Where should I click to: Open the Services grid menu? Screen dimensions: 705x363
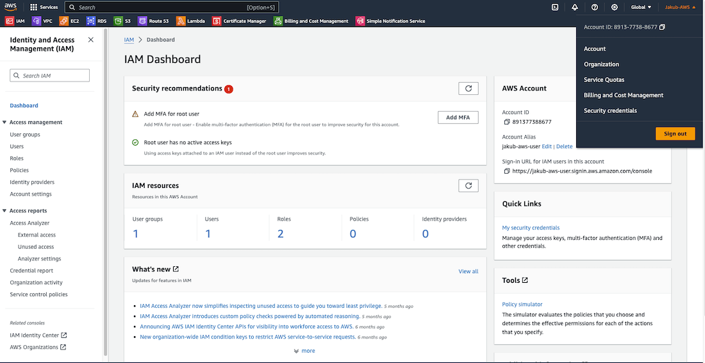[44, 7]
